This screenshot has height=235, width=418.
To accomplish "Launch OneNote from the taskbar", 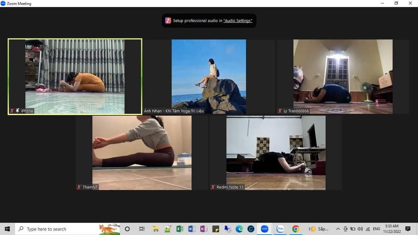I will click(x=204, y=229).
